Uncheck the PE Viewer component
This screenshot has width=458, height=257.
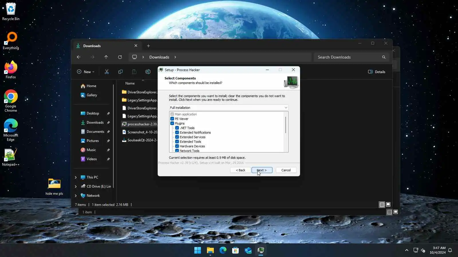click(x=172, y=119)
